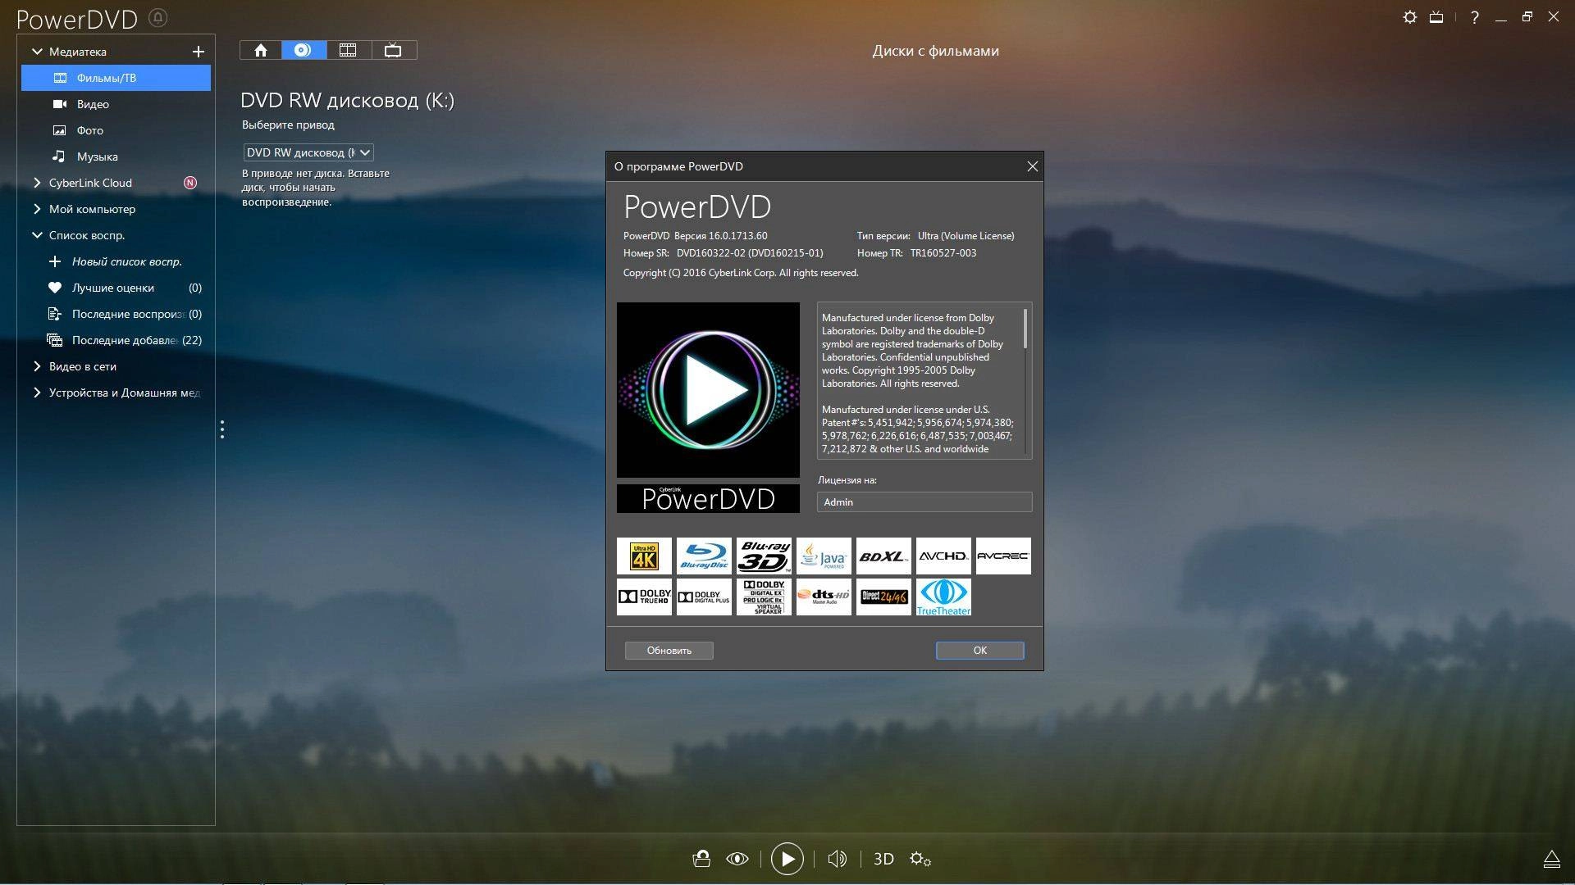This screenshot has width=1575, height=885.
Task: Click the Номер TR: TR160527-003 text
Action: point(916,253)
